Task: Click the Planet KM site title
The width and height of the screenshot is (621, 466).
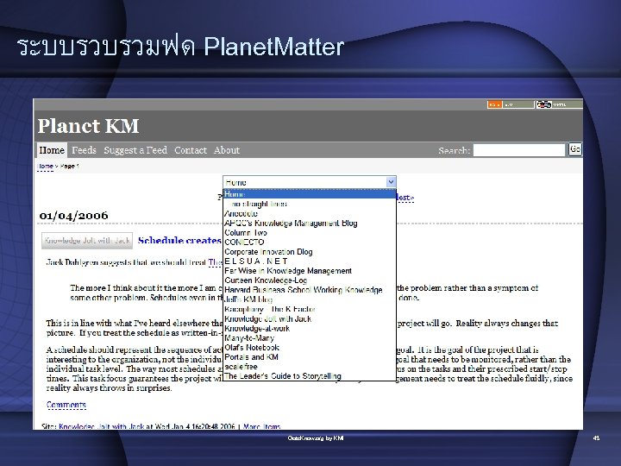Action: tap(88, 126)
